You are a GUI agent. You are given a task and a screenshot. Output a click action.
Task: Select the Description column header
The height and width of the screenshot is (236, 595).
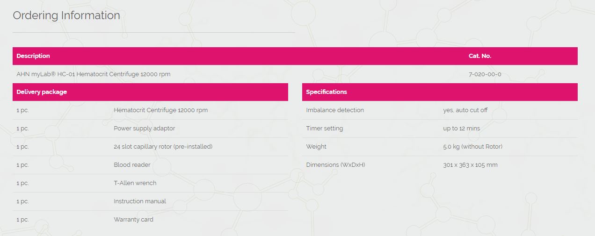(x=33, y=56)
